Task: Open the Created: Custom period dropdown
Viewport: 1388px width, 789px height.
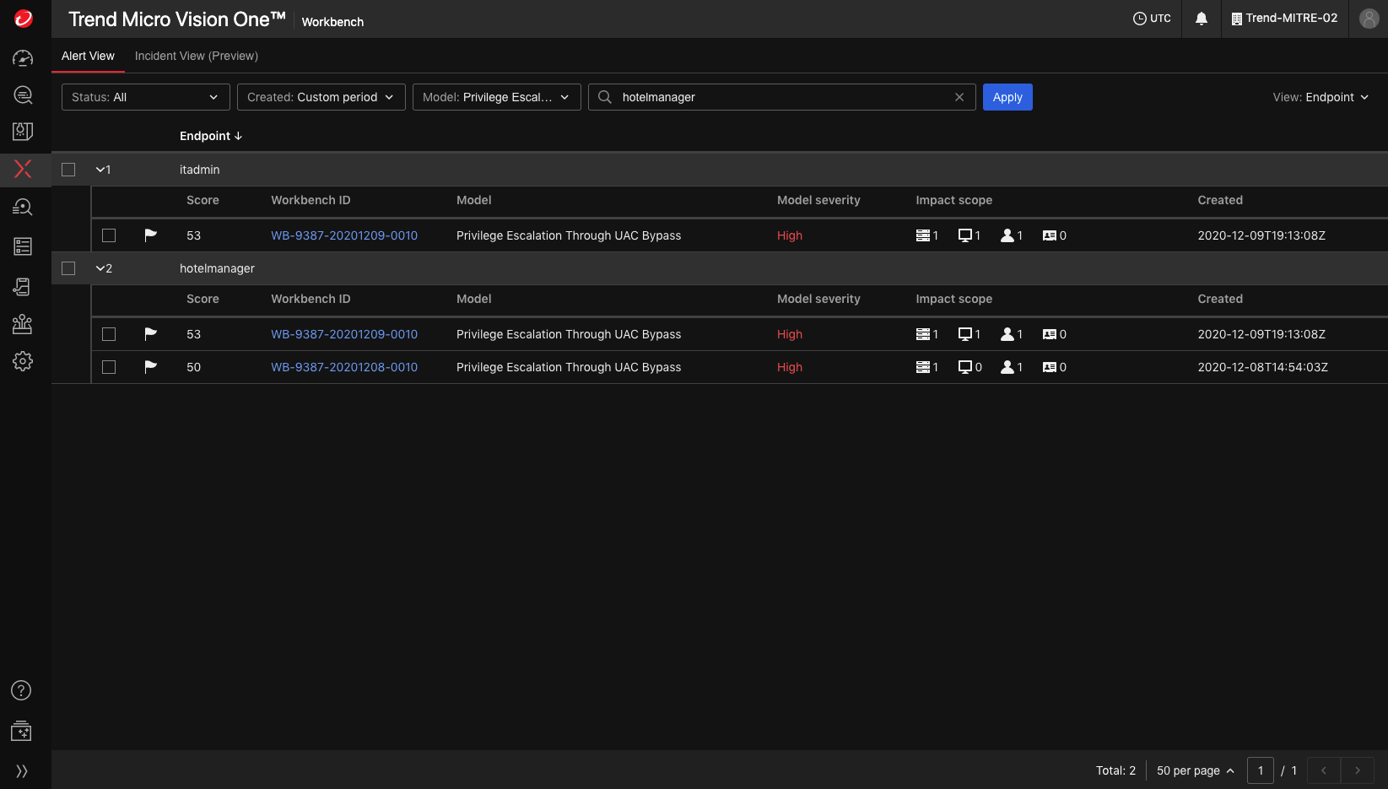Action: pos(321,97)
